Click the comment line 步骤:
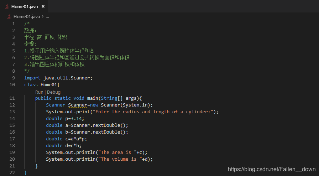Image resolution: width=319 pixels, height=176 pixels. 31,44
